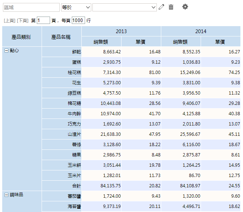Select the 2014 column header

pyautogui.click(x=201, y=31)
